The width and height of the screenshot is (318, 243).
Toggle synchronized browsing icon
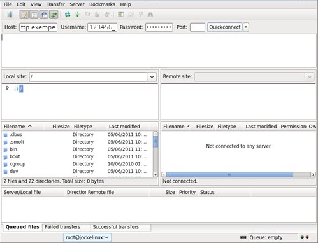click(140, 15)
